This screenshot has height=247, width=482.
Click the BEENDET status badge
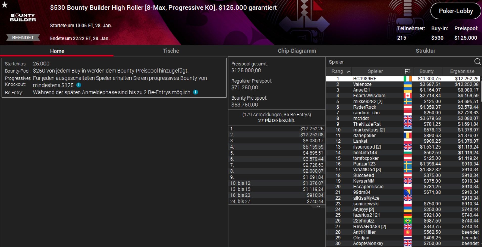tap(23, 38)
